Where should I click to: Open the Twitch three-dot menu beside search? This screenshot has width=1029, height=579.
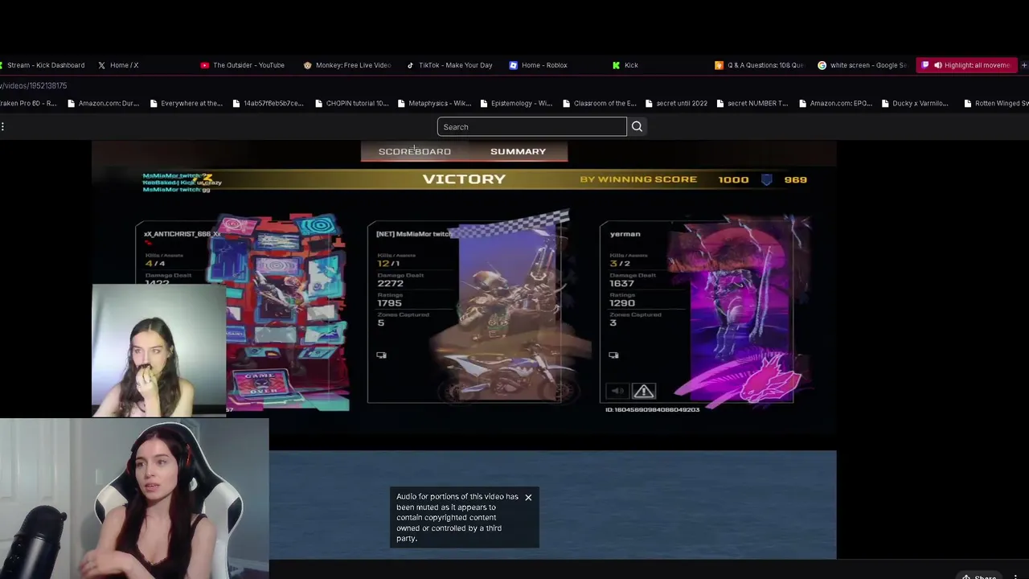pos(3,126)
